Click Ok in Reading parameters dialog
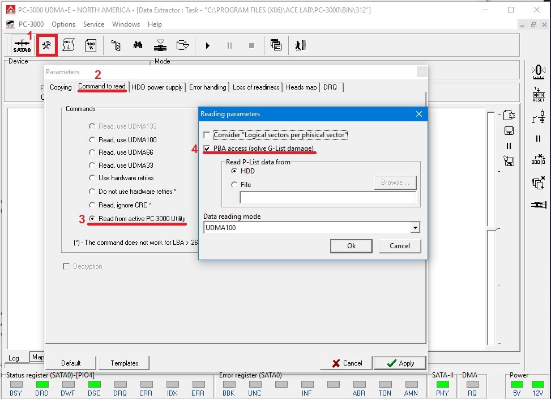The width and height of the screenshot is (551, 399). coord(351,245)
